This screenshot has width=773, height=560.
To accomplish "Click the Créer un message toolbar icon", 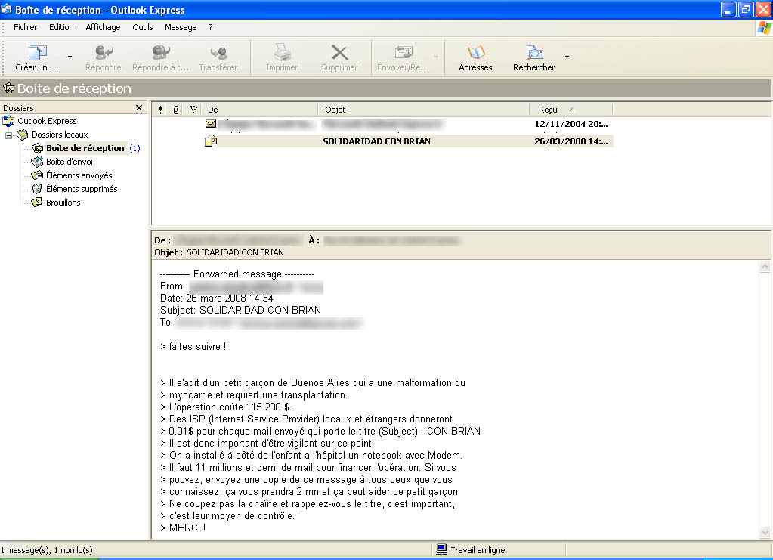I will (37, 53).
